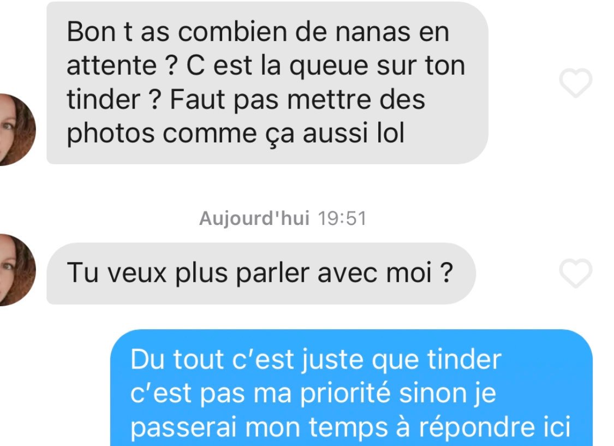Select the "Tu veux plus parler avec moi ?" bubble
Viewport: 614px width, 446px height.
pyautogui.click(x=261, y=273)
